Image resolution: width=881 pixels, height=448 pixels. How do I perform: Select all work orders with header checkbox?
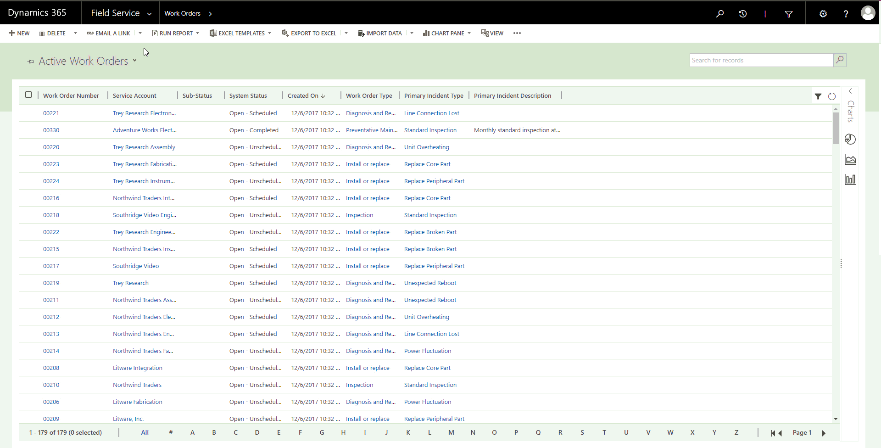click(x=28, y=95)
